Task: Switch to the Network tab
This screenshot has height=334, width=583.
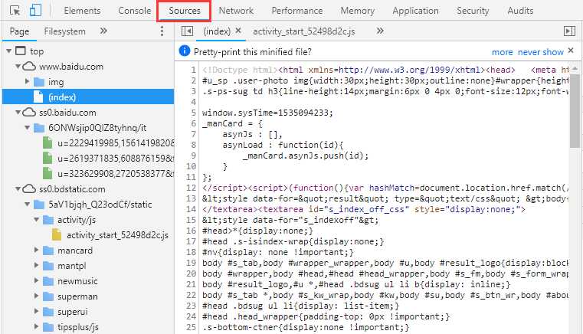Action: [236, 11]
